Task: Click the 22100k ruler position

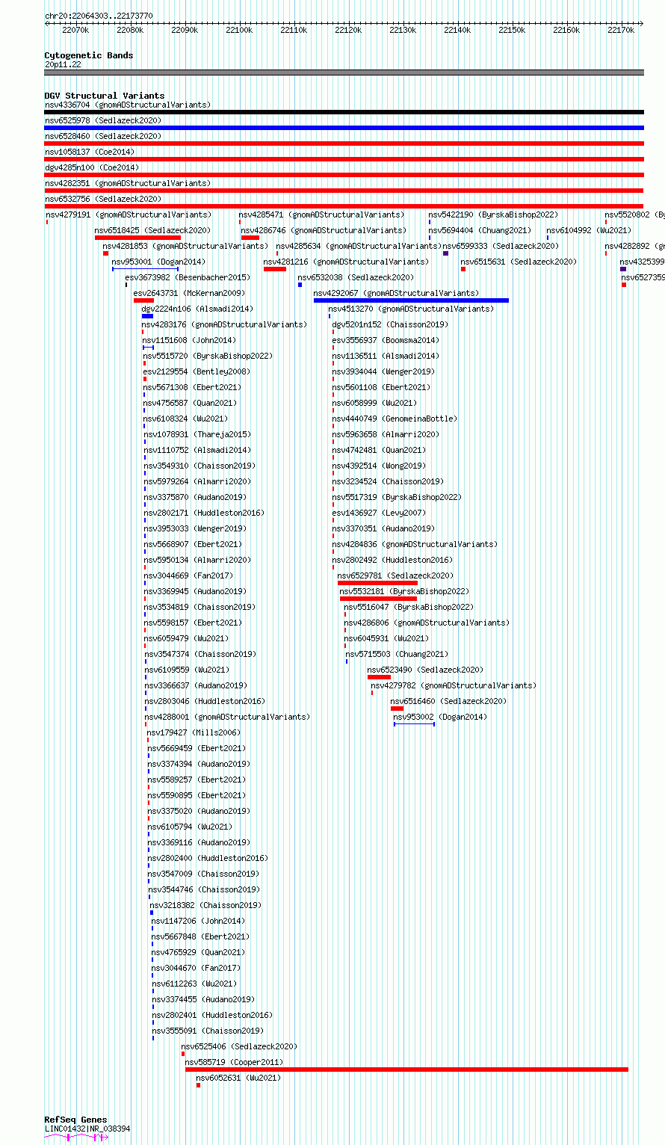Action: tap(239, 30)
